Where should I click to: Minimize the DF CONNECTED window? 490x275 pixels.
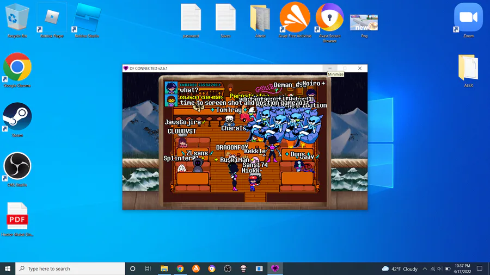pyautogui.click(x=330, y=68)
